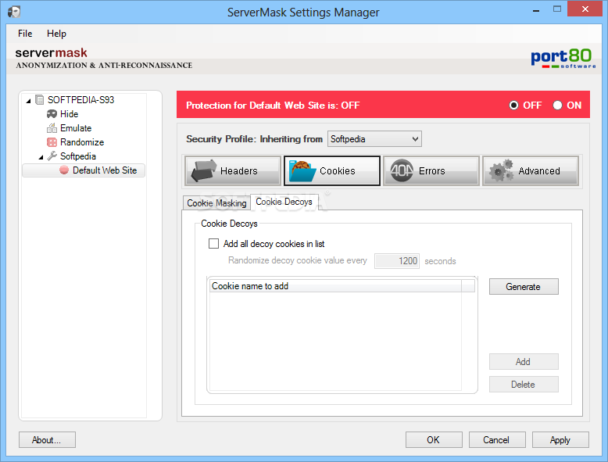Screen dimensions: 608x462
Task: Select the Emulate profile tree item
Action: (76, 128)
